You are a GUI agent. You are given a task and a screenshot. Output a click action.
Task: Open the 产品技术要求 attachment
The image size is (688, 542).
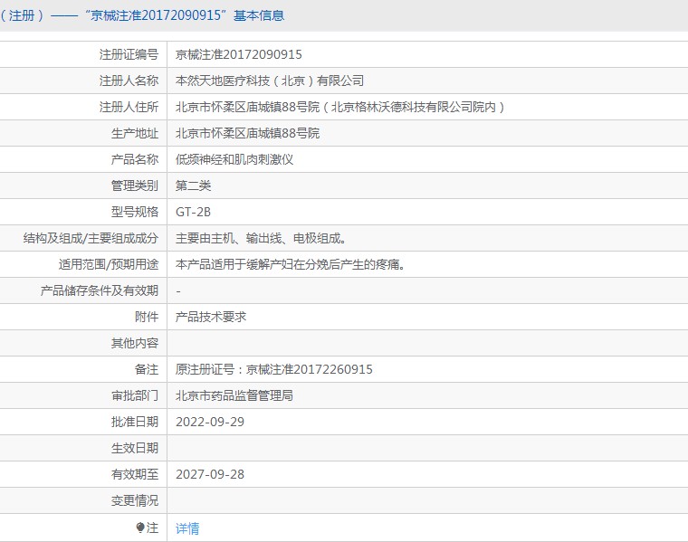click(211, 317)
